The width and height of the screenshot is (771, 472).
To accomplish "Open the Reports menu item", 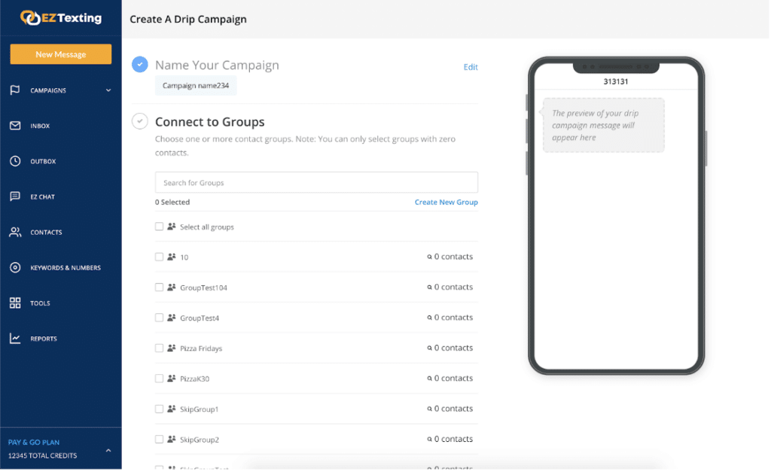I will pyautogui.click(x=44, y=339).
